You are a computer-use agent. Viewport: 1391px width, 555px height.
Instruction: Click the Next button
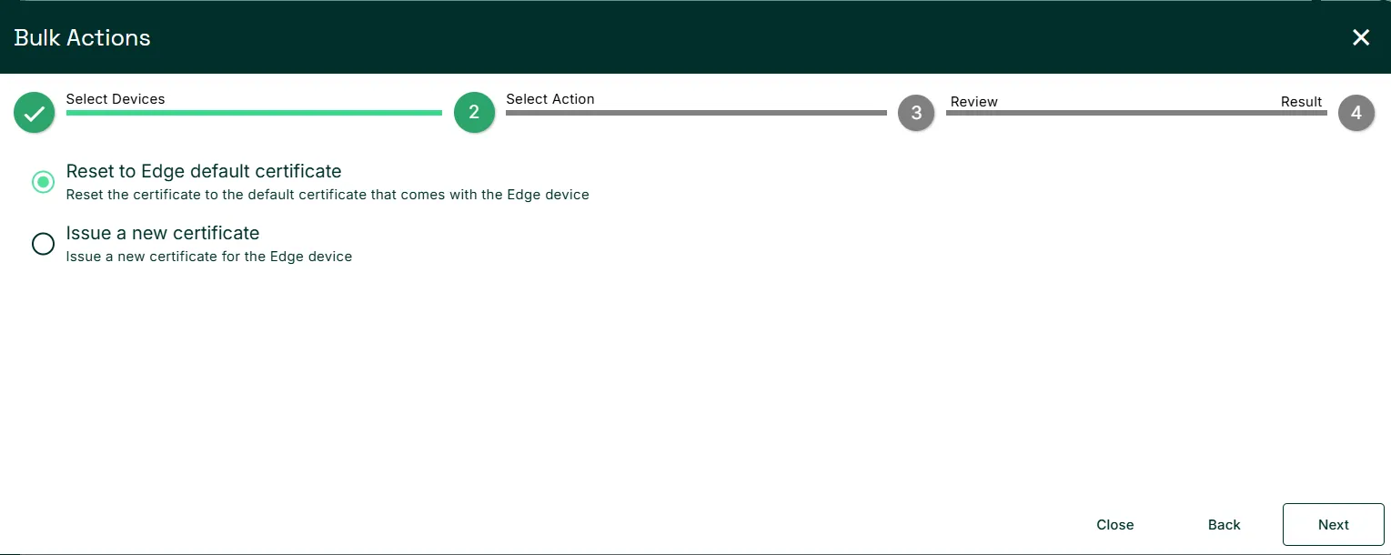(1334, 525)
